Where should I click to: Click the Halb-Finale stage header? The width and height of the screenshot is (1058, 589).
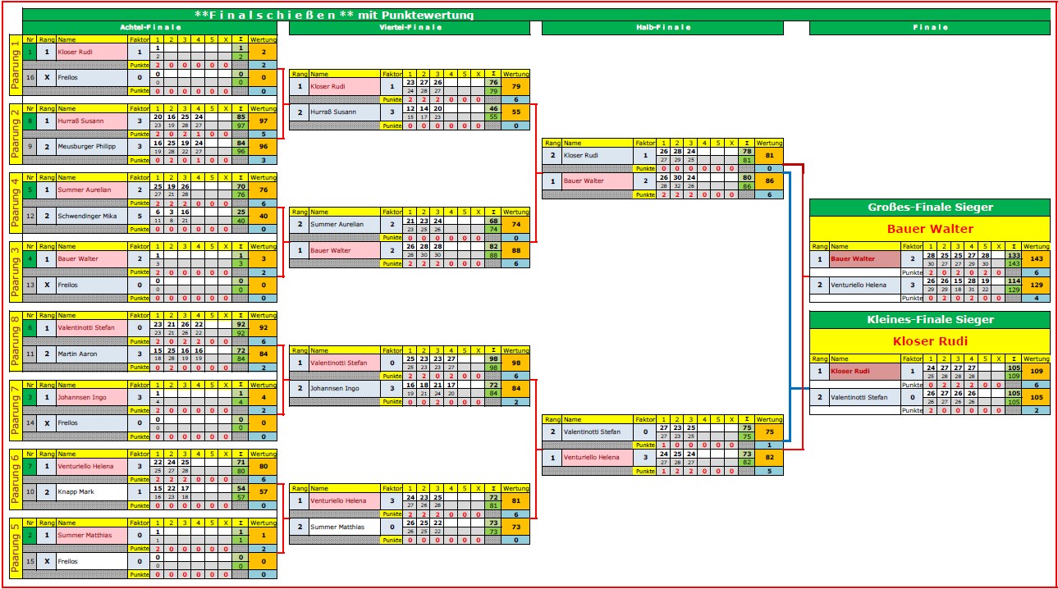pyautogui.click(x=663, y=27)
